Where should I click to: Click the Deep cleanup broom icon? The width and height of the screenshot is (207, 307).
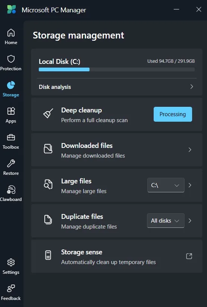point(48,114)
